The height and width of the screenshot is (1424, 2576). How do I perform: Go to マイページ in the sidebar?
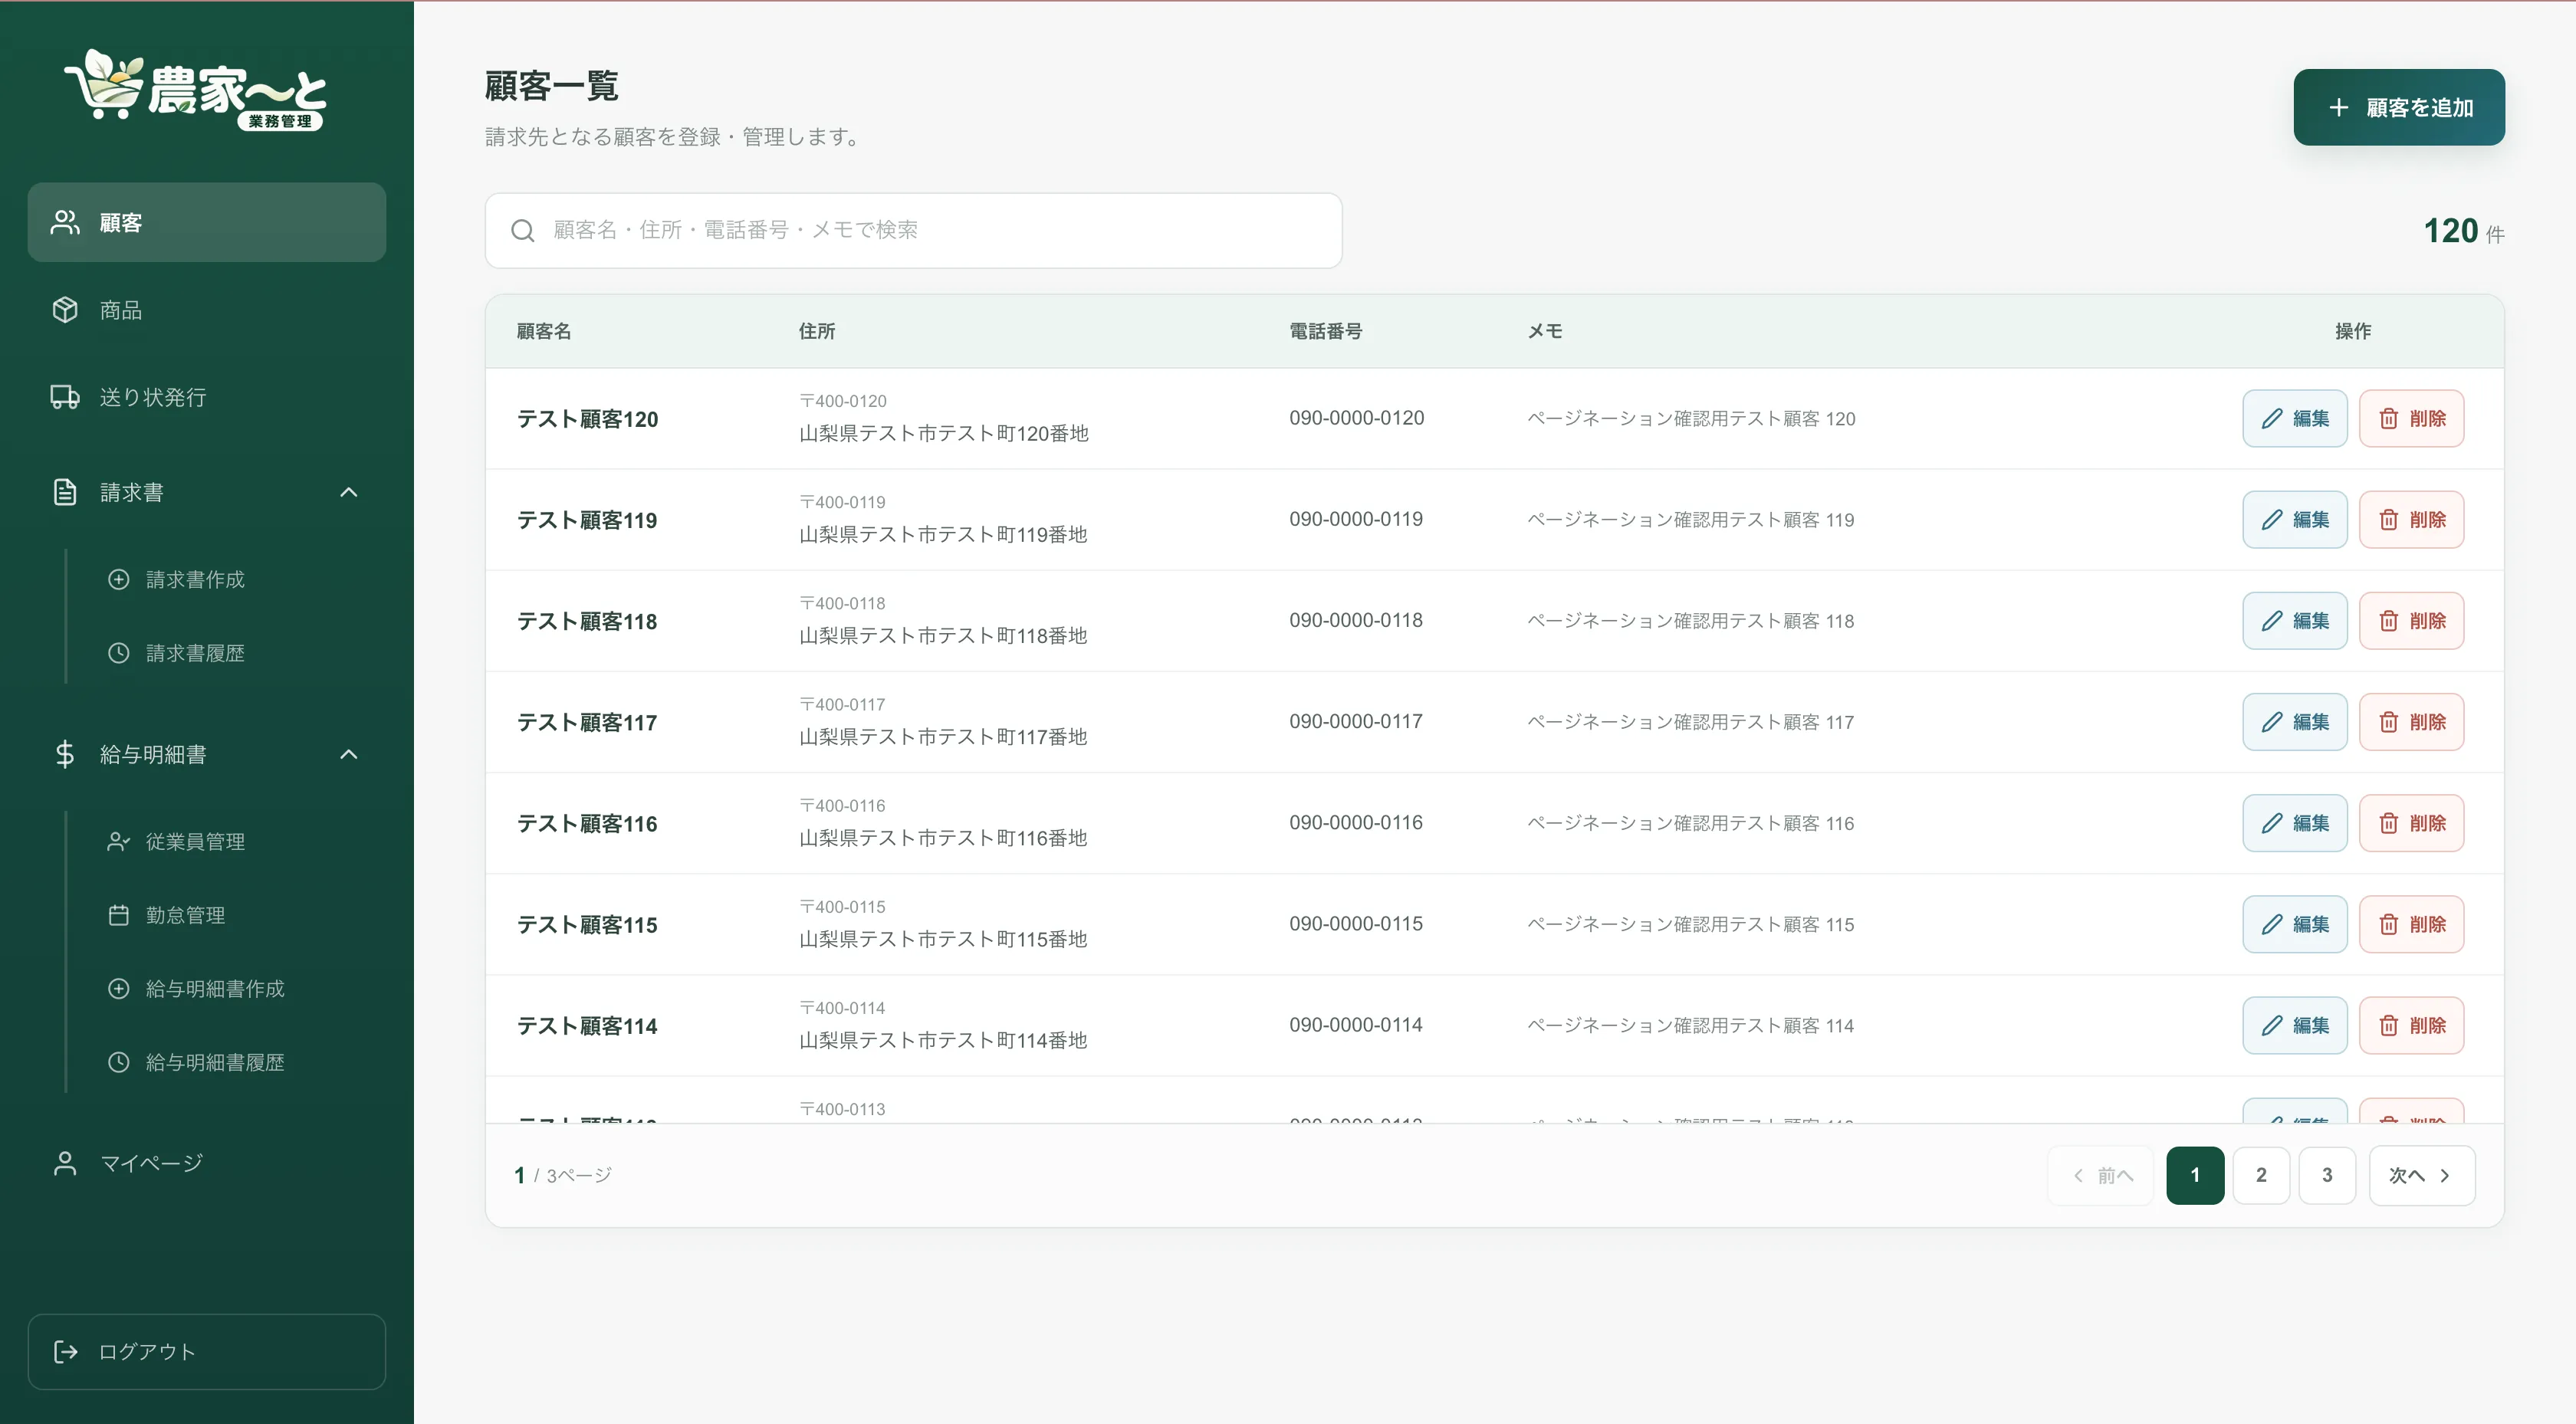click(206, 1163)
